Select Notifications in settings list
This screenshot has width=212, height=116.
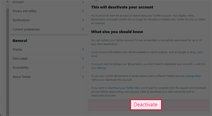coord(48,20)
